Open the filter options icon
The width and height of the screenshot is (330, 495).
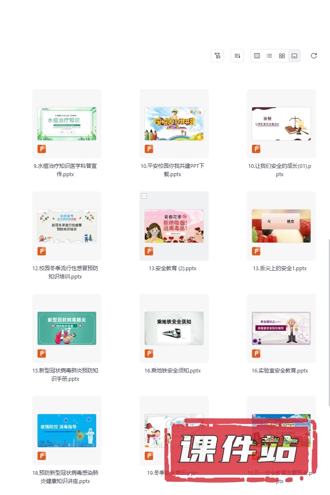coord(217,56)
